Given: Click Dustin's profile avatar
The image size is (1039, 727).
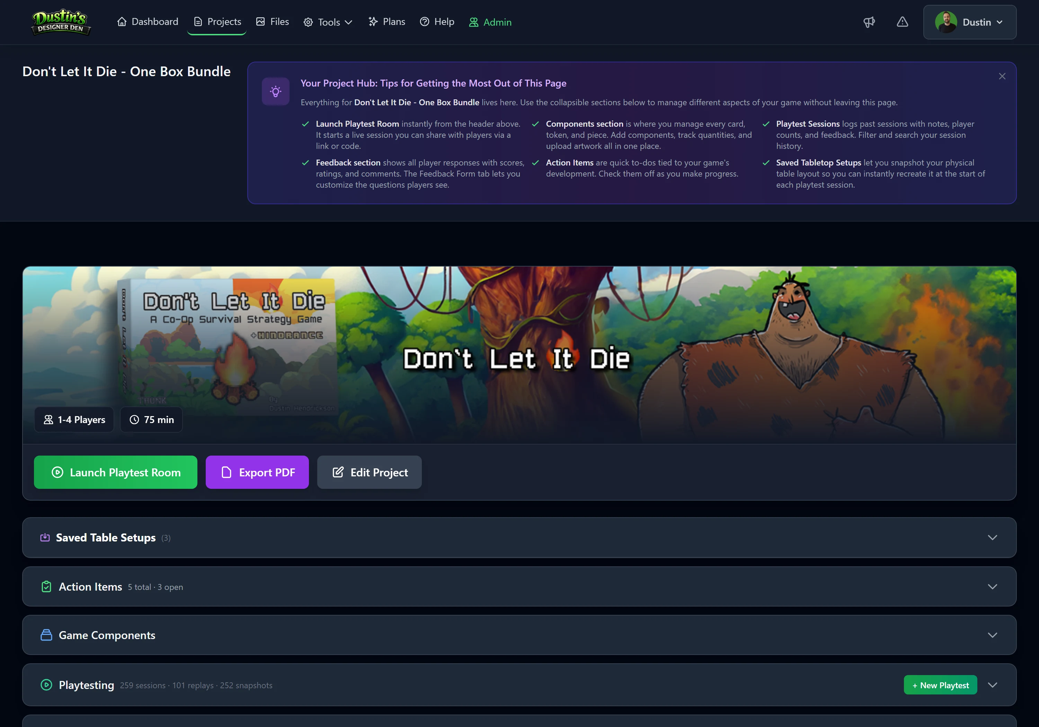Looking at the screenshot, I should [x=946, y=22].
